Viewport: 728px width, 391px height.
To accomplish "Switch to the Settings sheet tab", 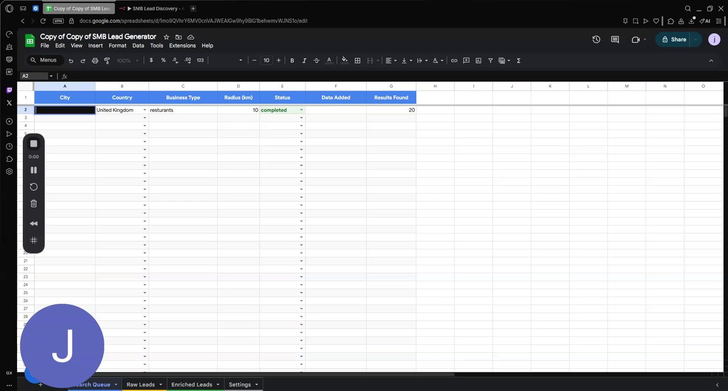I will [x=239, y=385].
